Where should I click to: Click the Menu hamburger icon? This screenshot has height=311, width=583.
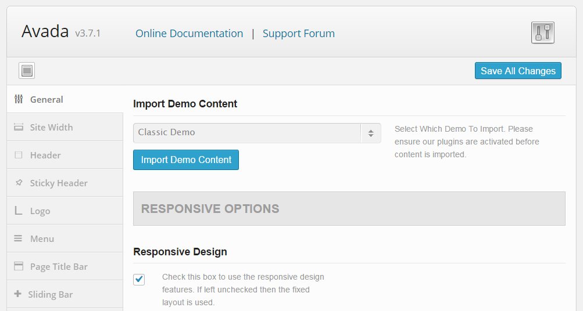click(x=18, y=238)
